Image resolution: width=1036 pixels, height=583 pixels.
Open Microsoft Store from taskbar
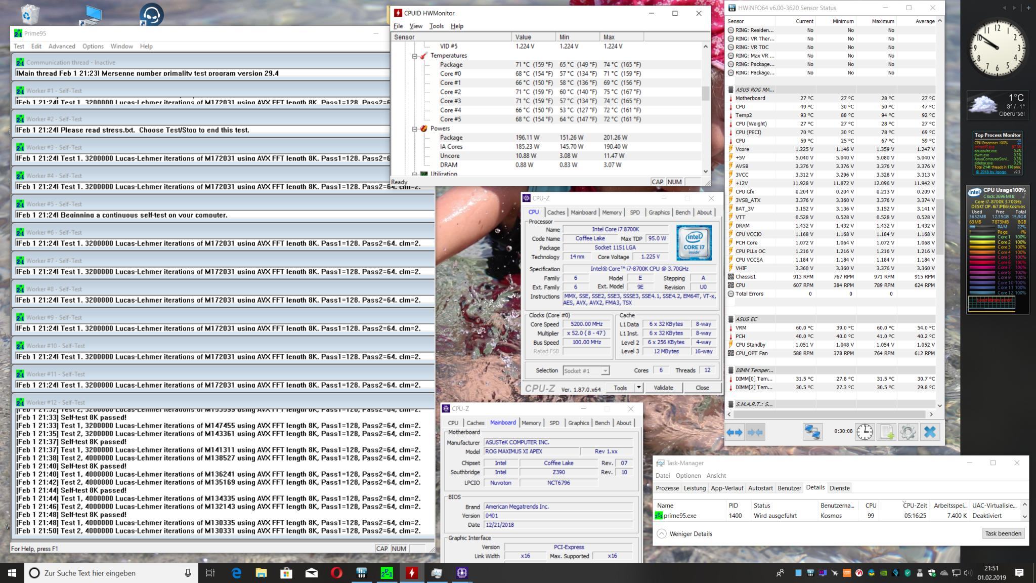(x=286, y=573)
